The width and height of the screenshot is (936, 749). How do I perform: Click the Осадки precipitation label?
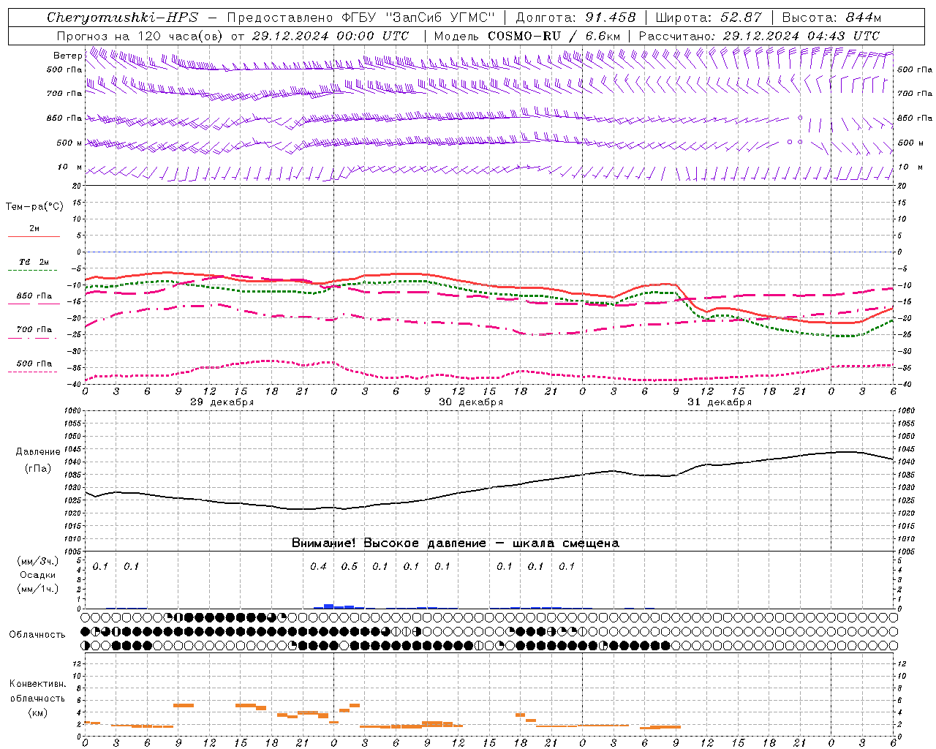pyautogui.click(x=38, y=576)
